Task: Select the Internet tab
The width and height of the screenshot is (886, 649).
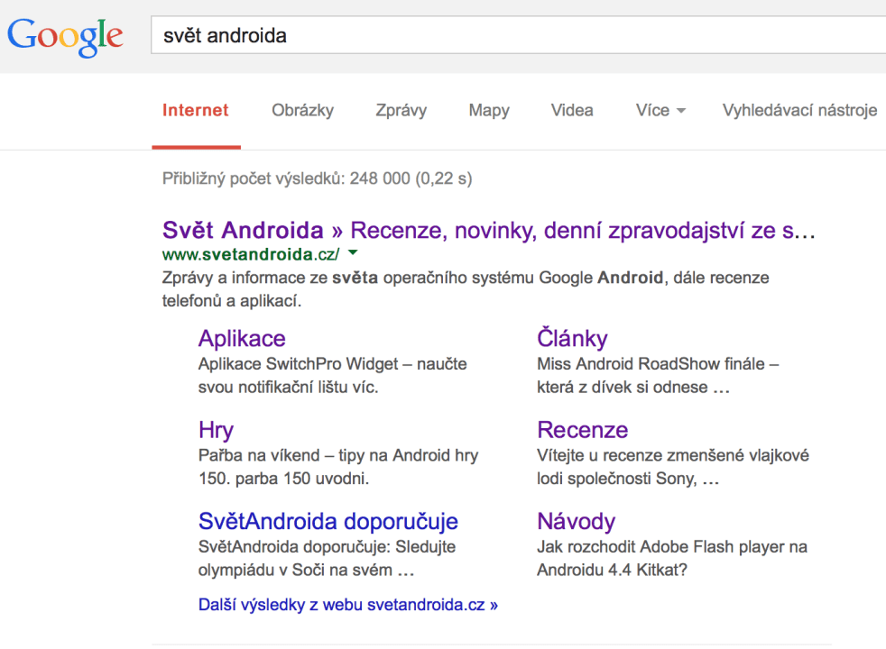Action: [196, 111]
